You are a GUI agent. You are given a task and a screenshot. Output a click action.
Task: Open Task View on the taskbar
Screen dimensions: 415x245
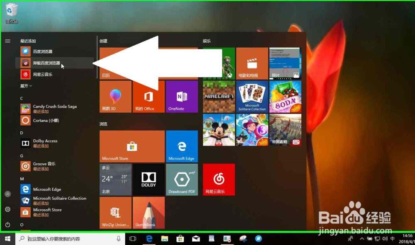(x=133, y=239)
